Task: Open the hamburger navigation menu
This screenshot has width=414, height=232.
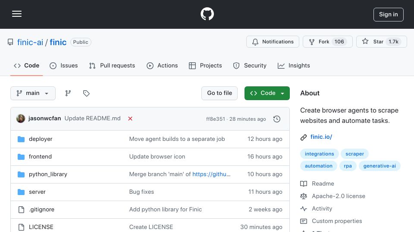Action: coord(17,14)
